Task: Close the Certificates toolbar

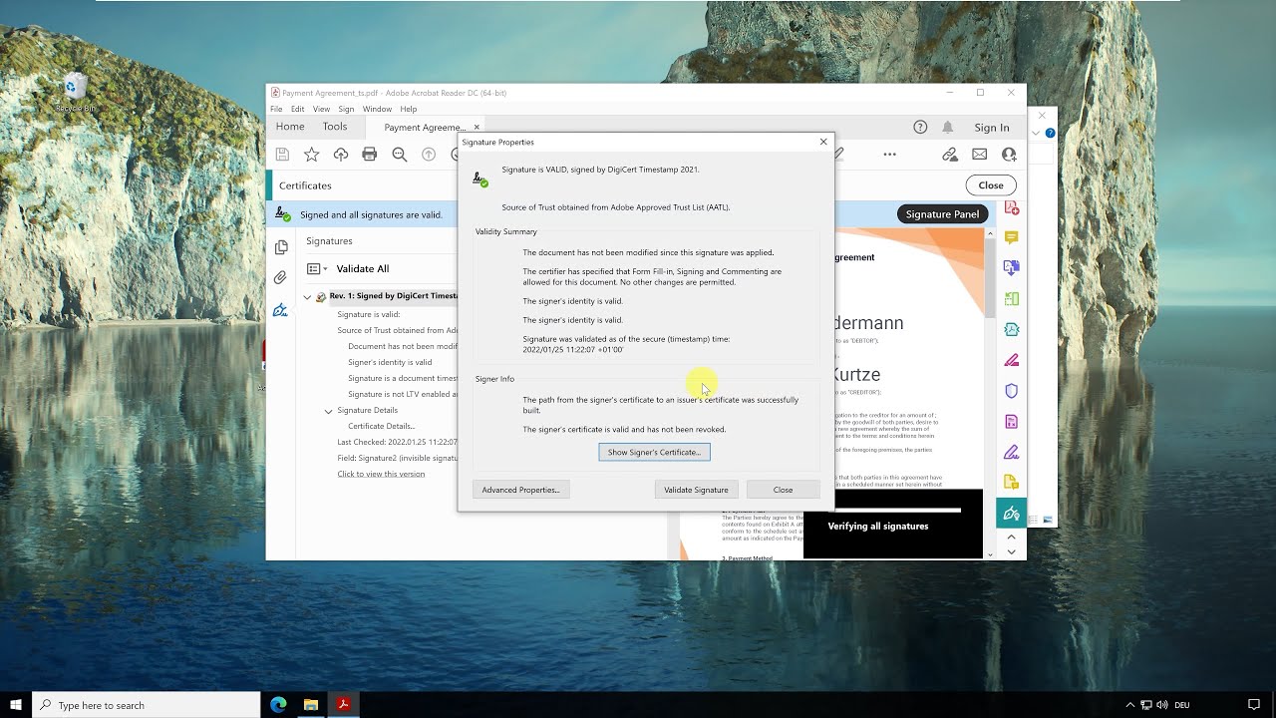Action: pos(991,185)
